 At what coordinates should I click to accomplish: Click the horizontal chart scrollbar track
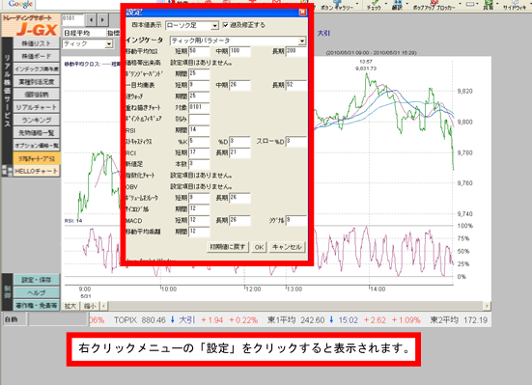(295, 306)
